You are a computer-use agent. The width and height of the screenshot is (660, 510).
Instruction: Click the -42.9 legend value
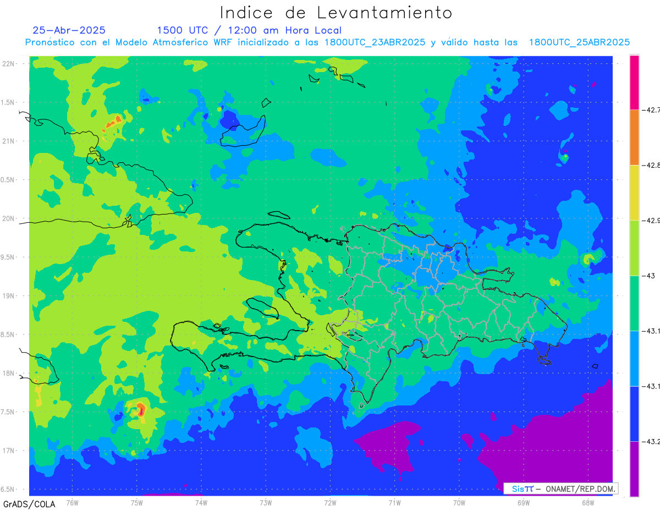pyautogui.click(x=652, y=221)
